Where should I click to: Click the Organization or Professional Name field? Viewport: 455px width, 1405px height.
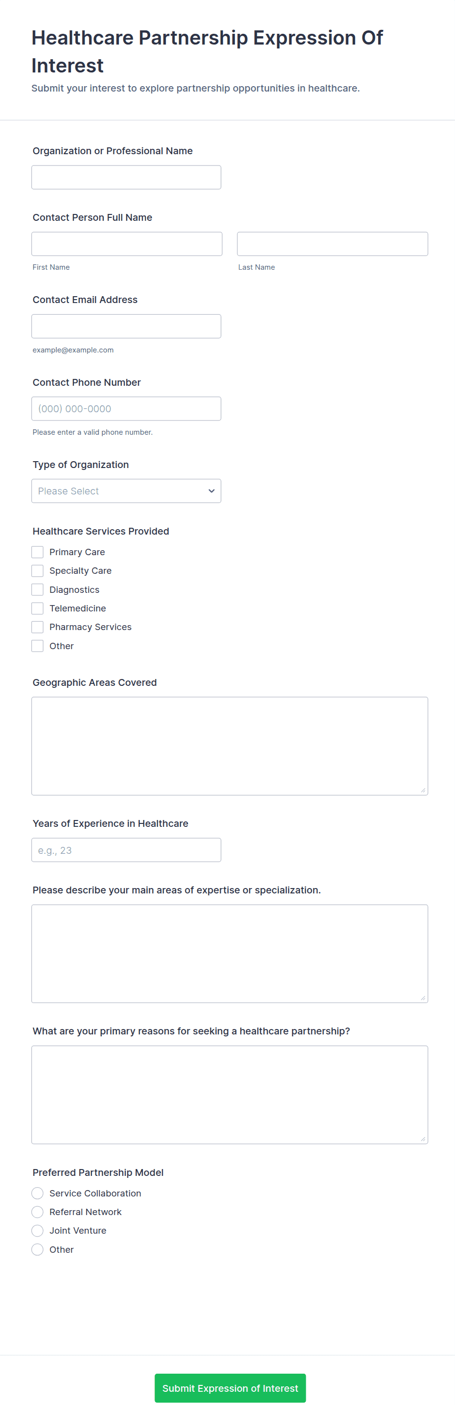[126, 177]
